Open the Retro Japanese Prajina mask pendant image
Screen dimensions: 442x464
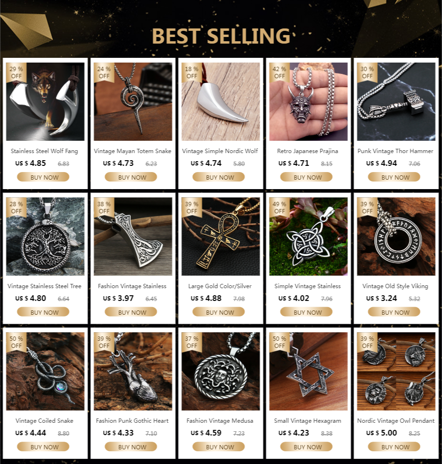click(308, 101)
